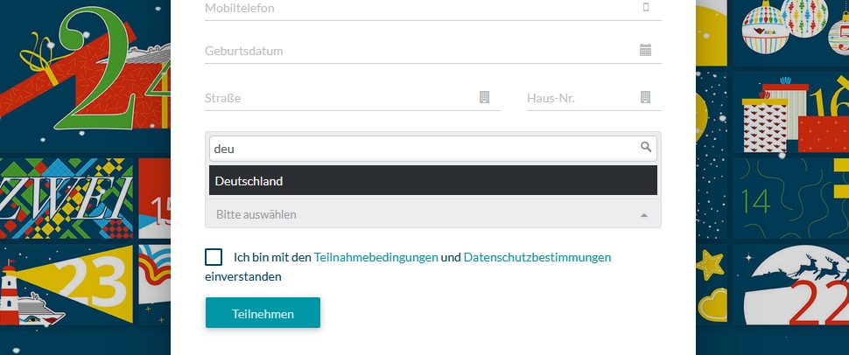Screen dimensions: 849x355
Task: Focus the country search field containing 'deu'
Action: (420, 149)
